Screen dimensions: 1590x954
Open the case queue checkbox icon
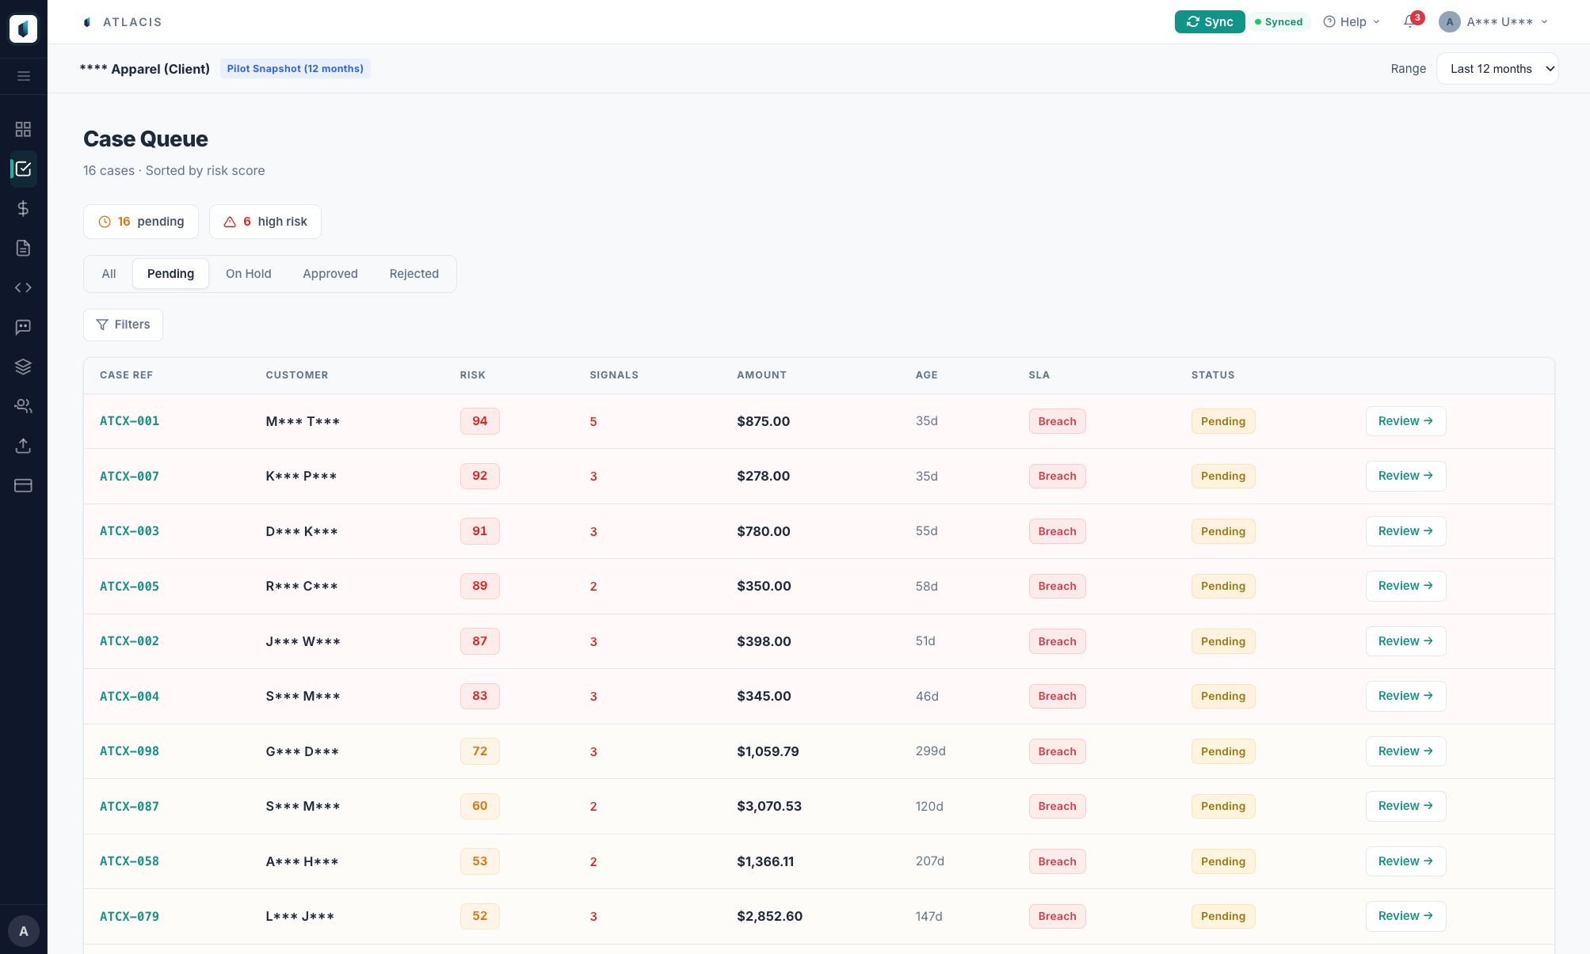(24, 169)
